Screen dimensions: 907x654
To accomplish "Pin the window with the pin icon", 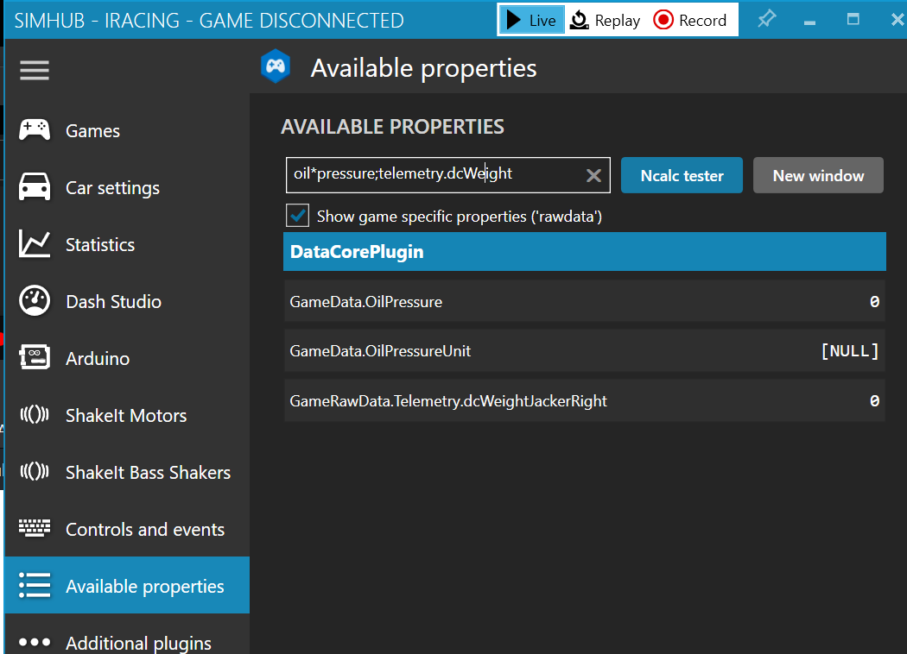I will [x=766, y=20].
